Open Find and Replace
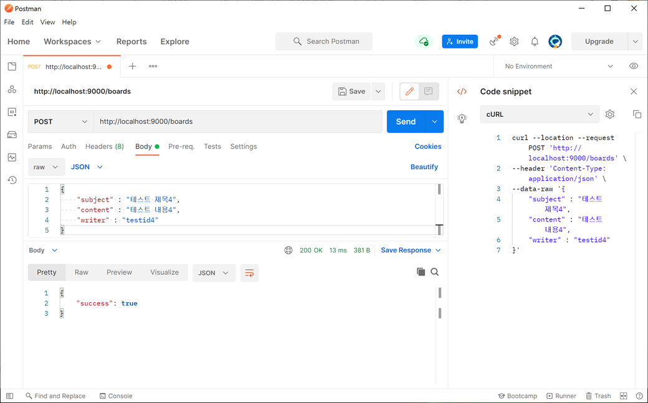Screen dimensions: 648x403 55,396
